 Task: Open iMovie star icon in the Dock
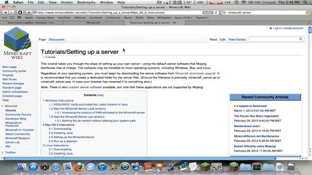(114, 167)
